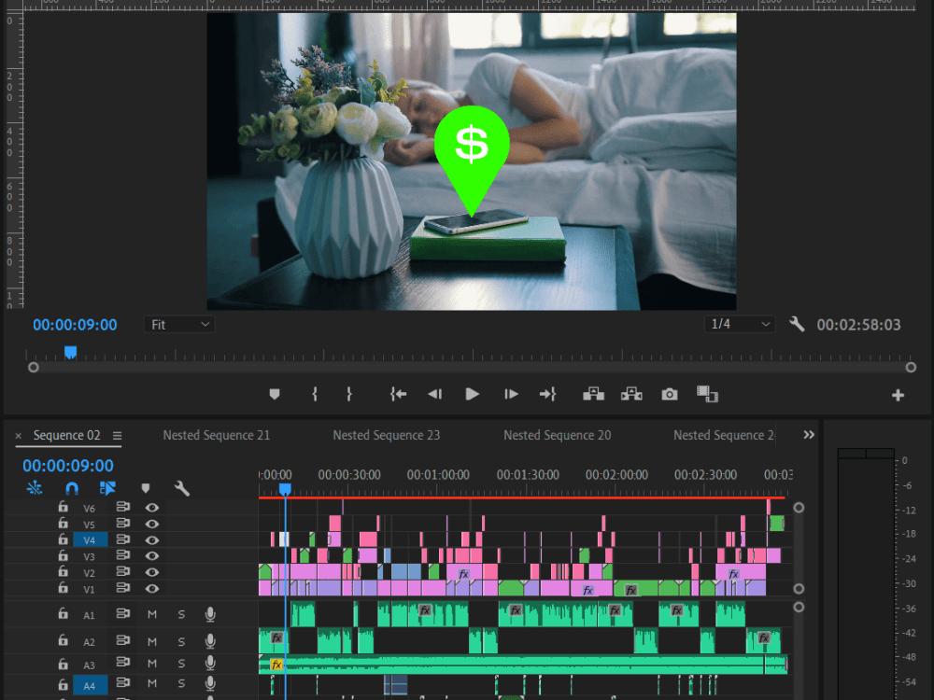Switch to Sequence 02 tab
934x700 pixels.
point(66,435)
